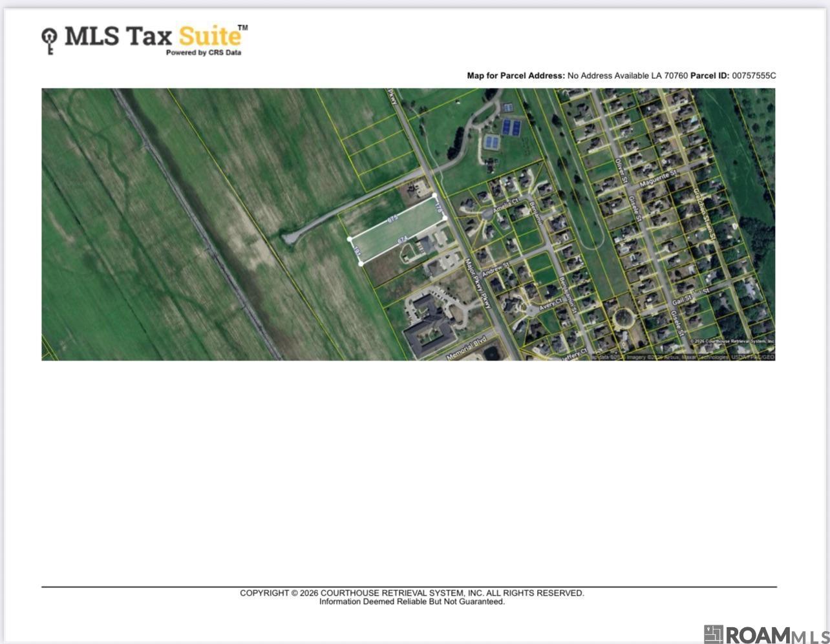The width and height of the screenshot is (830, 644).
Task: Click the Maguerite St street label
Action: 657,179
